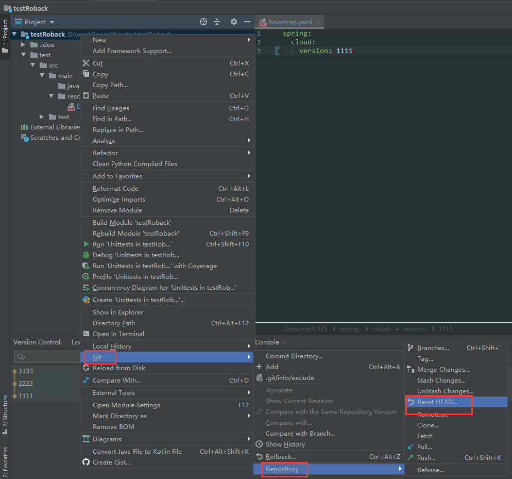Expand Mark Directory as submenu
512x479 pixels.
tap(249, 416)
